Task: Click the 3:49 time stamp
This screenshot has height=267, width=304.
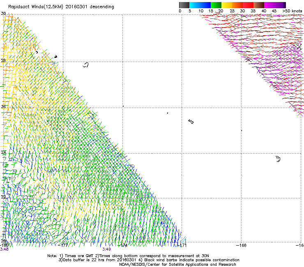Action: (x=107, y=249)
